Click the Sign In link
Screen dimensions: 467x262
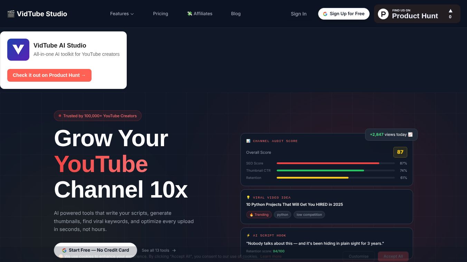click(x=298, y=14)
